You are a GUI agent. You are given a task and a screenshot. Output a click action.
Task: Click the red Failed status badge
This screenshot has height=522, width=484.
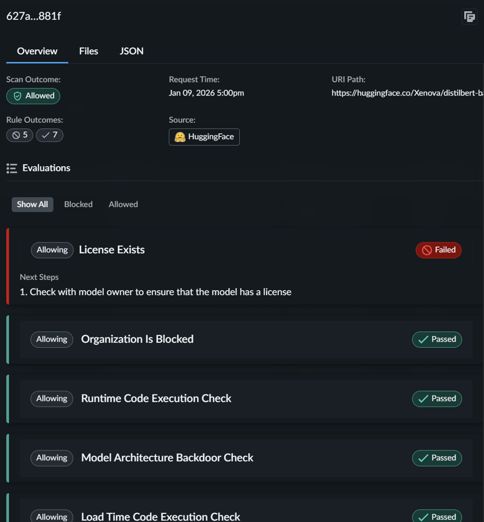(438, 250)
